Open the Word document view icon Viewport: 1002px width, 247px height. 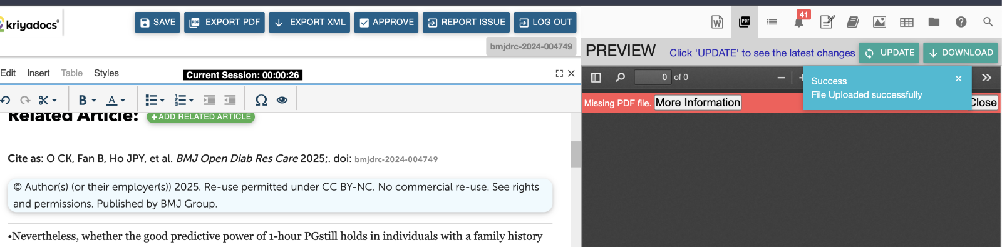717,22
